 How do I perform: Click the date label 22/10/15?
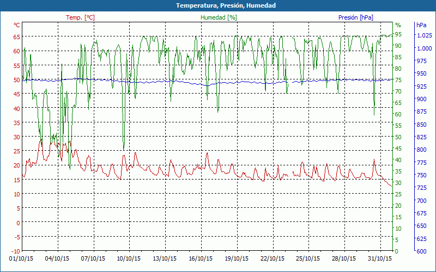click(272, 258)
